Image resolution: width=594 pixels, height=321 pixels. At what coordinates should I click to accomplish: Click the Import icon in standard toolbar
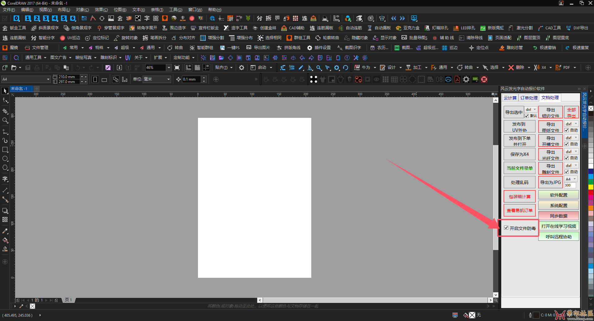tap(119, 68)
